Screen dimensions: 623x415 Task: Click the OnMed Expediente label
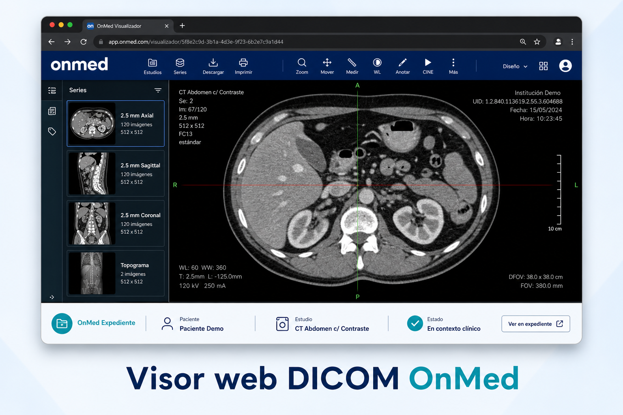point(106,323)
